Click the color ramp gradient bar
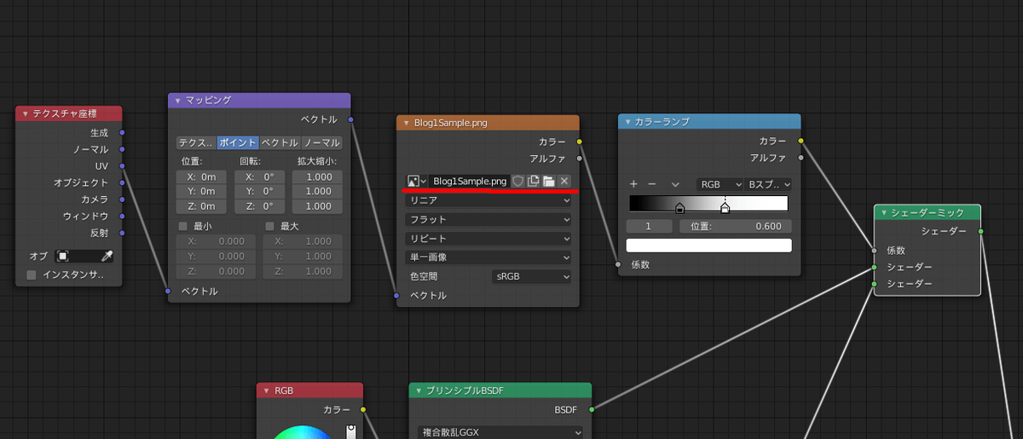 (x=708, y=204)
